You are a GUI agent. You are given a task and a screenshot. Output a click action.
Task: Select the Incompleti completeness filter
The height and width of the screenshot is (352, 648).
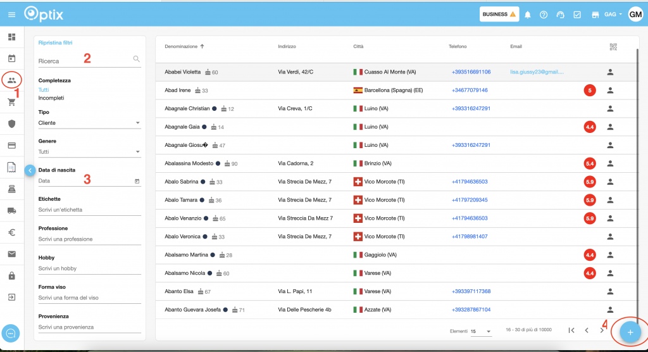[x=51, y=98]
